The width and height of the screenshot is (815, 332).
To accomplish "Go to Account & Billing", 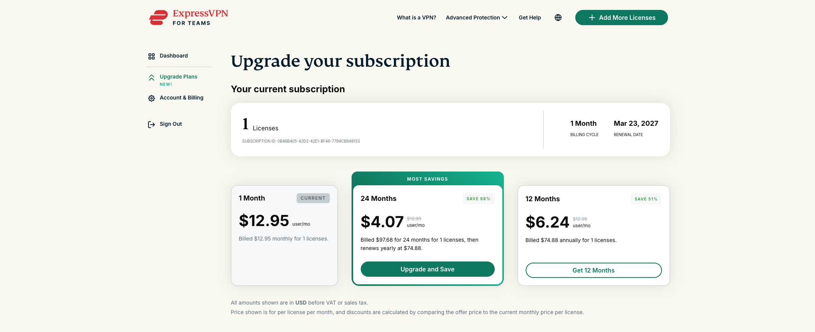I will [181, 98].
